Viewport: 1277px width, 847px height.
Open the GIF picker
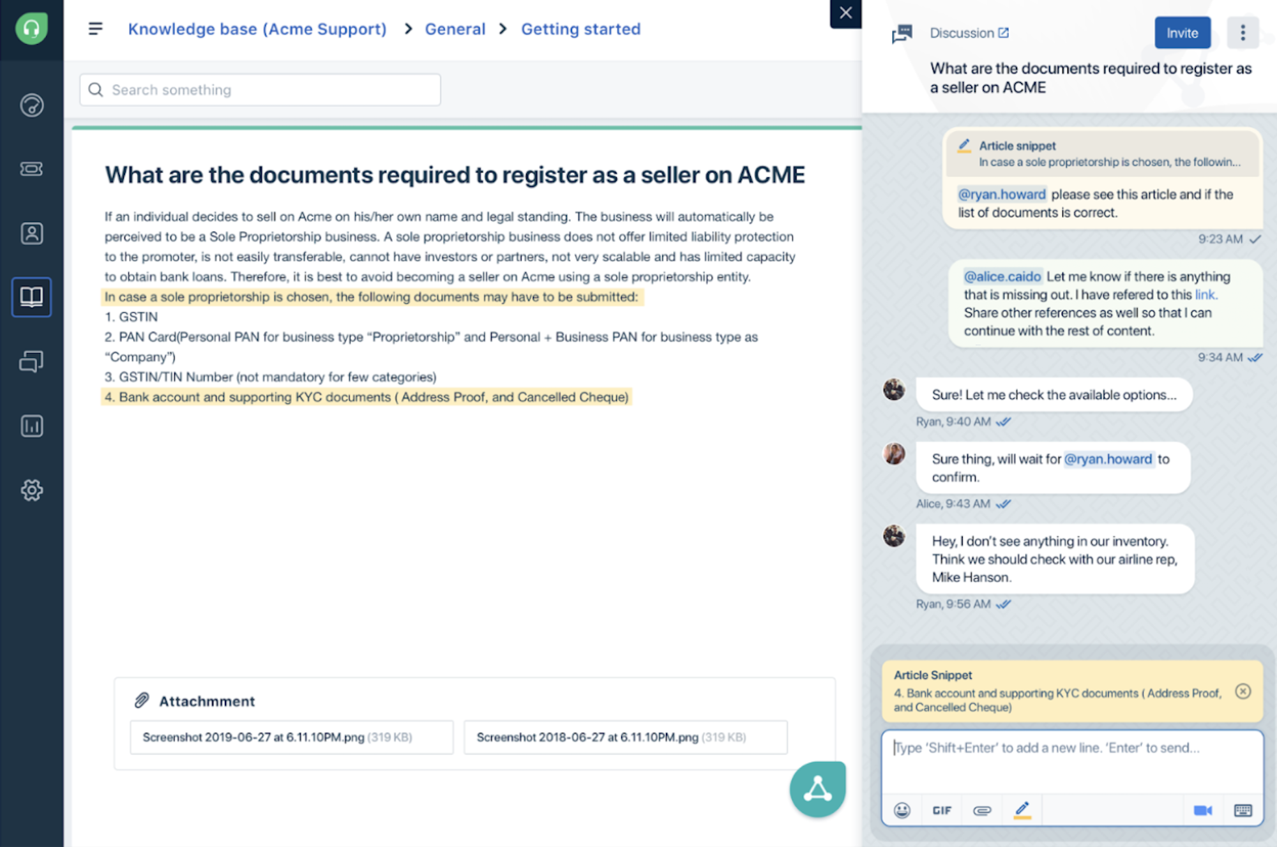tap(942, 811)
